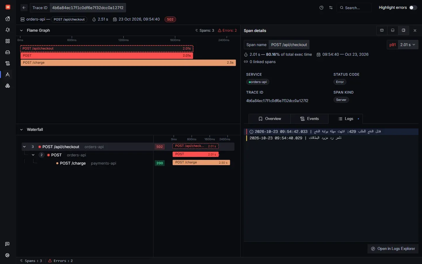This screenshot has height=264, width=422.
Task: Click the 09:54:40.029 log line
Action: click(x=331, y=138)
